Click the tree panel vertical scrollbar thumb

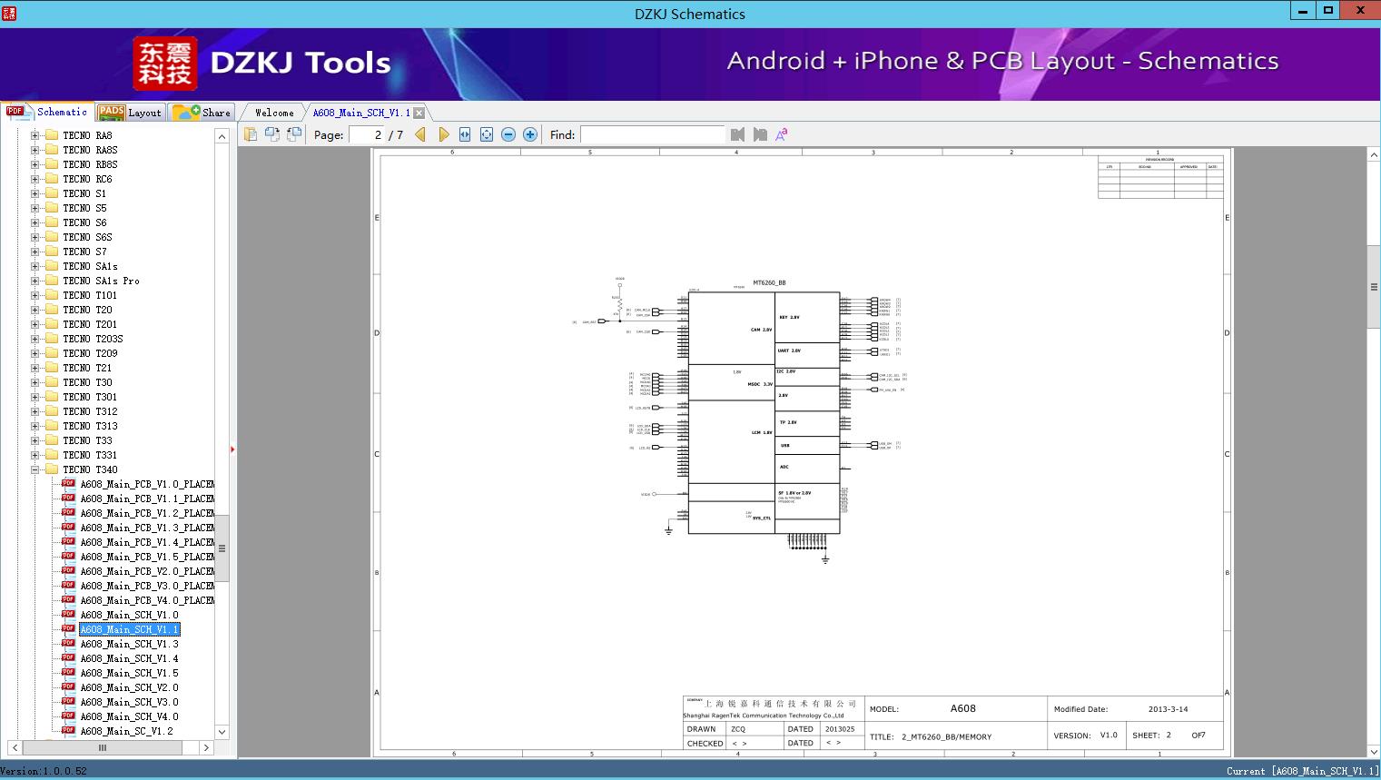coord(222,548)
